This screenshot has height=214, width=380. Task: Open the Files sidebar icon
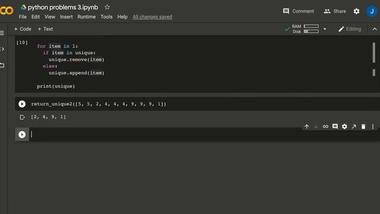[x=2, y=65]
